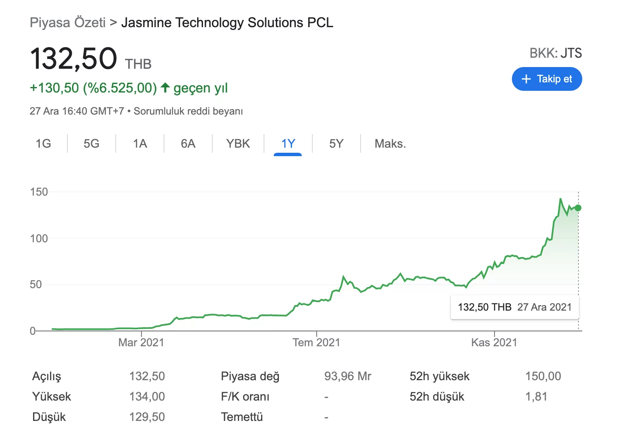This screenshot has height=443, width=617.
Task: Click the Kas 2021 axis marker
Action: pyautogui.click(x=494, y=342)
